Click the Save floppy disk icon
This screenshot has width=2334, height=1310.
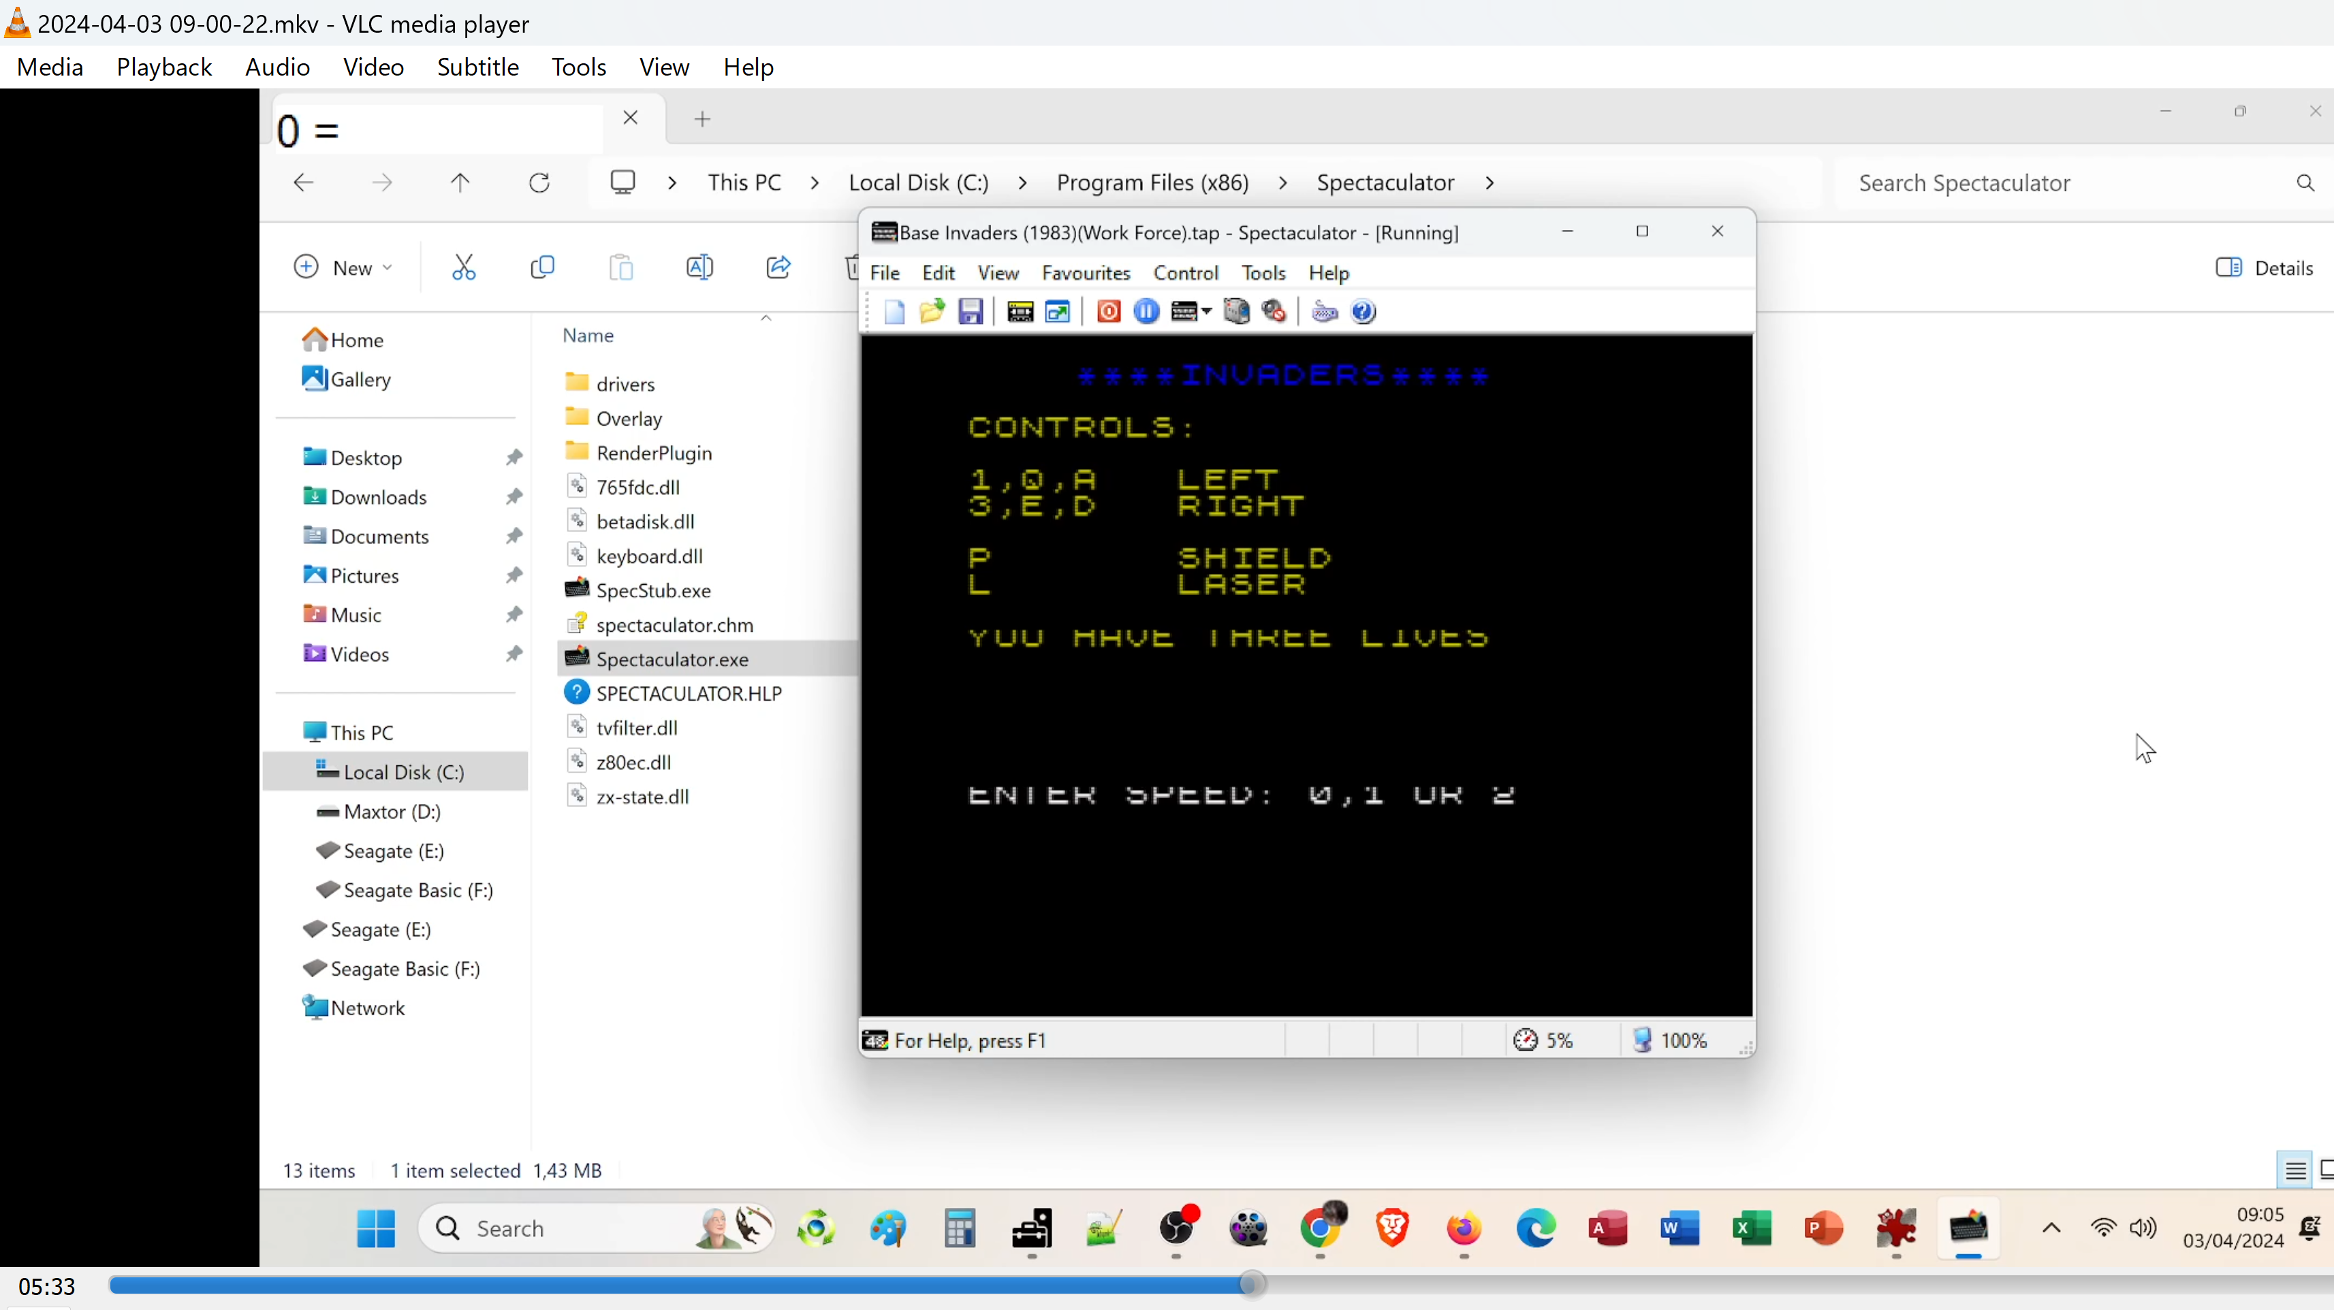(x=971, y=312)
